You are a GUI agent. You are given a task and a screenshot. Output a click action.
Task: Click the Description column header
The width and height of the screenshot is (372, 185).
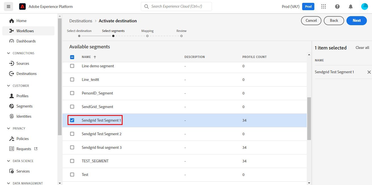[x=195, y=57]
